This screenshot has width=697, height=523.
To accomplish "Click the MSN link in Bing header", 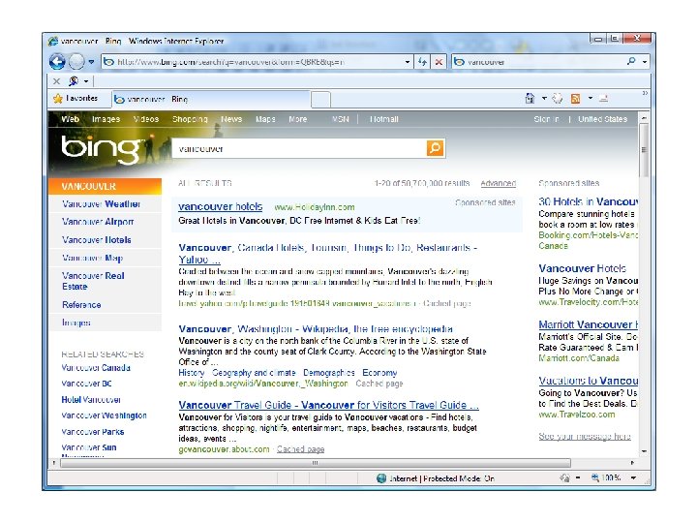I will pos(341,119).
